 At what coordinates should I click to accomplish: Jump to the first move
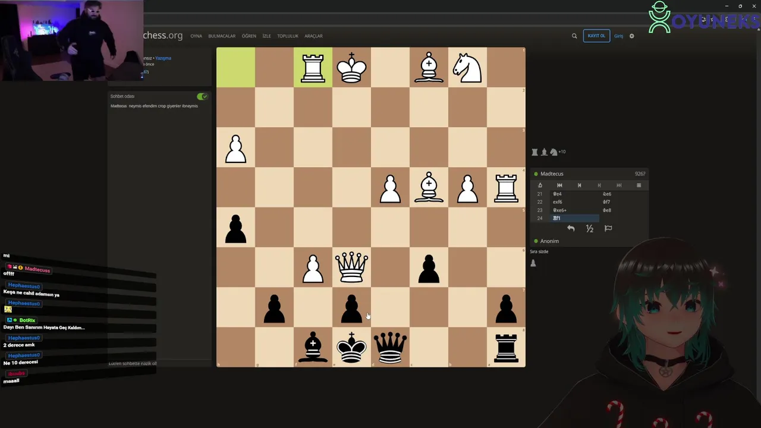(559, 185)
